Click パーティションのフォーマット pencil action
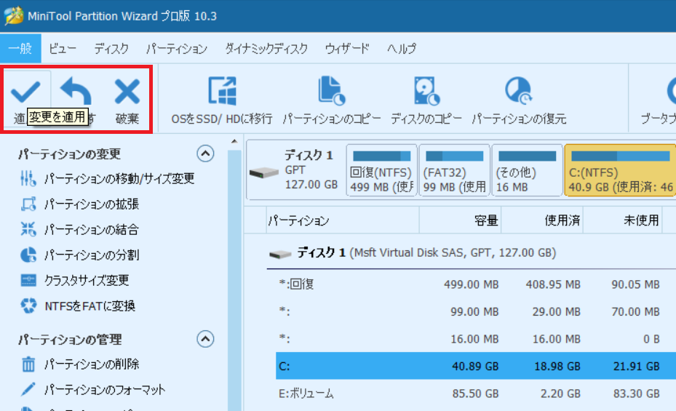Screen dimensions: 676x411 [x=92, y=390]
